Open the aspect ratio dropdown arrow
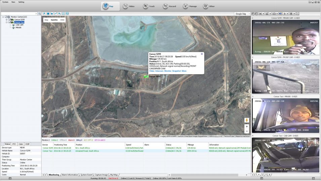This screenshot has height=181, width=321. click(264, 14)
